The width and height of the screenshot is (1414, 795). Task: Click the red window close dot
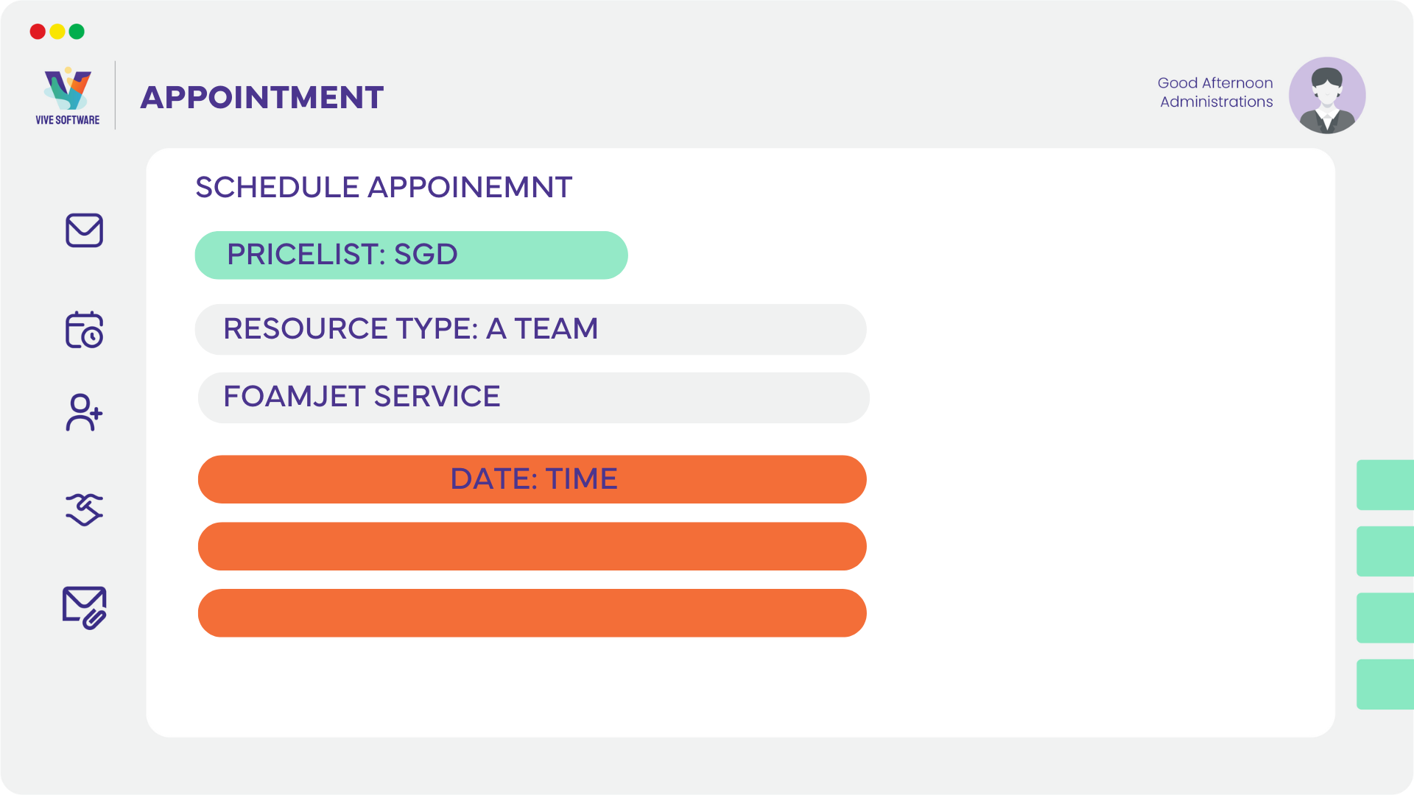click(x=38, y=32)
